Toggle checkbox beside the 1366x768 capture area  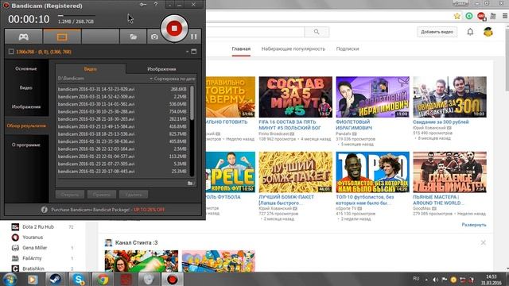[x=11, y=52]
